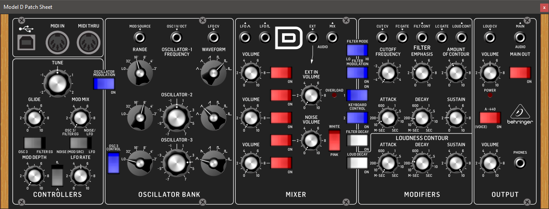The width and height of the screenshot is (549, 209).
Task: Click the filter Decay knob above Loudness Contour
Action: [422, 118]
